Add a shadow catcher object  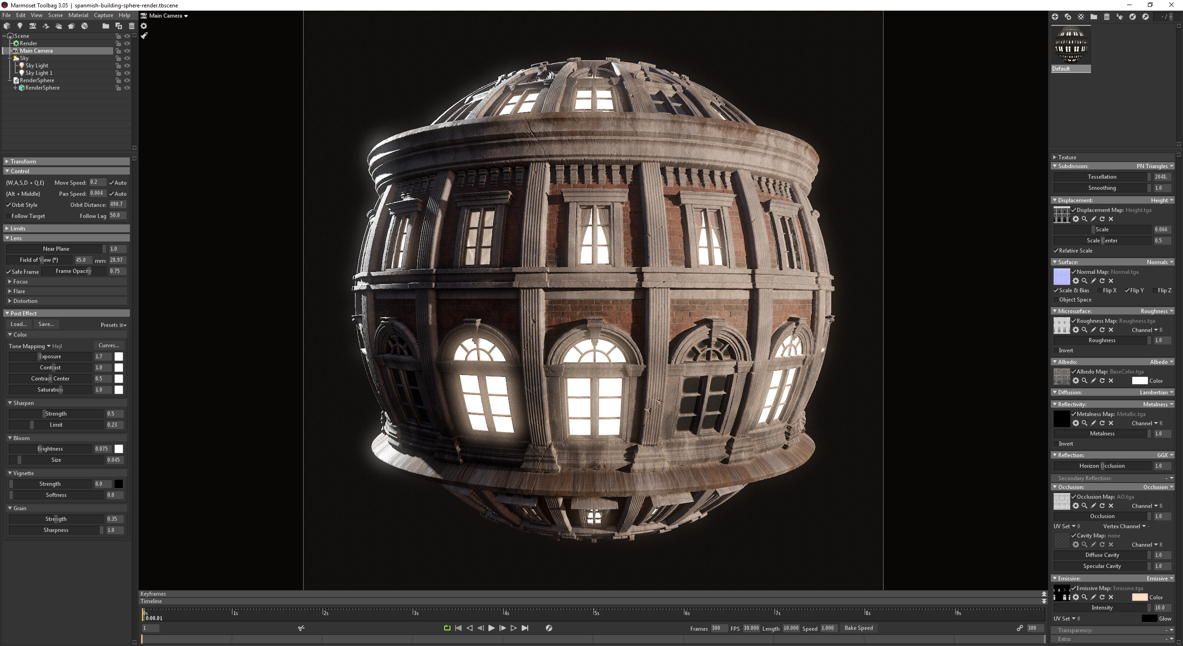pos(46,26)
